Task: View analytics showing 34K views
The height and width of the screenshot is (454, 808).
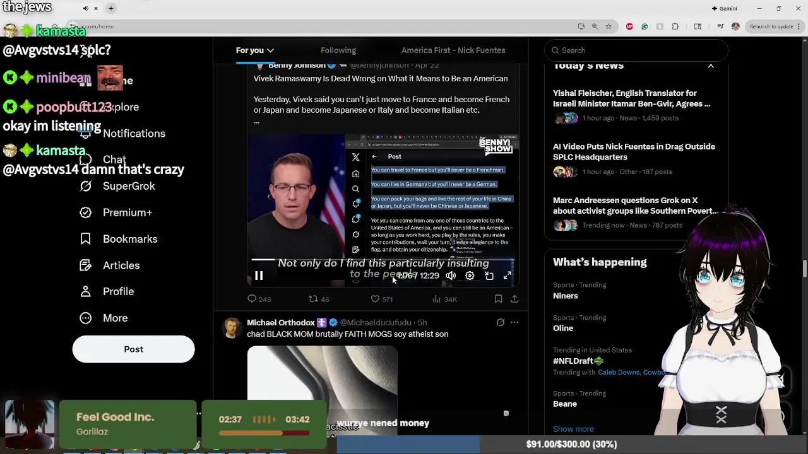Action: (445, 300)
